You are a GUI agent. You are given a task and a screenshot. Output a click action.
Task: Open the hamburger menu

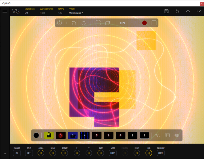[5, 11]
